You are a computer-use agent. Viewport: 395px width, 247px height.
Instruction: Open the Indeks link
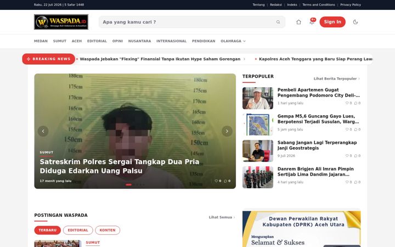292,5
